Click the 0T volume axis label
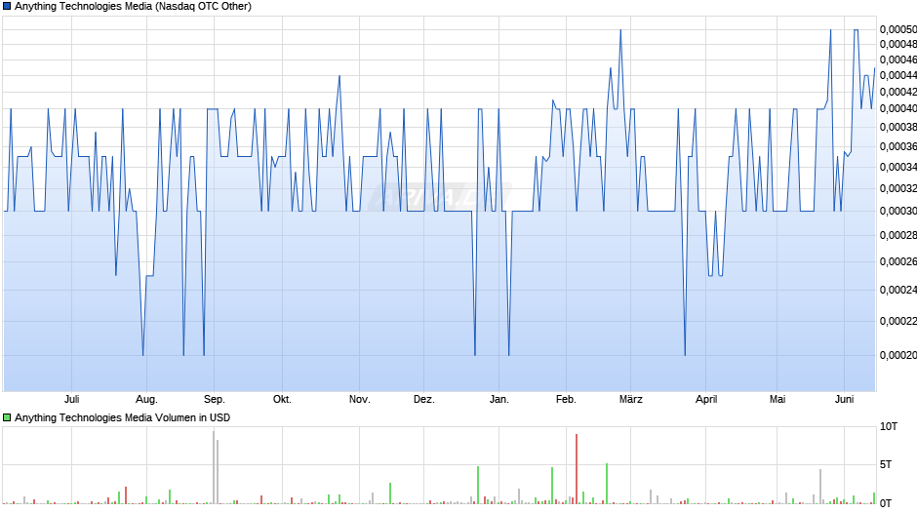The height and width of the screenshot is (513, 917). pos(886,503)
